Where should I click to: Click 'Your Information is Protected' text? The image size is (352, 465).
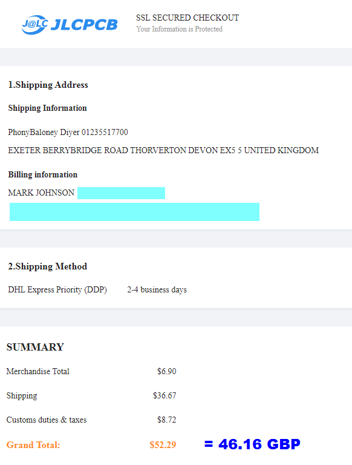(x=179, y=29)
